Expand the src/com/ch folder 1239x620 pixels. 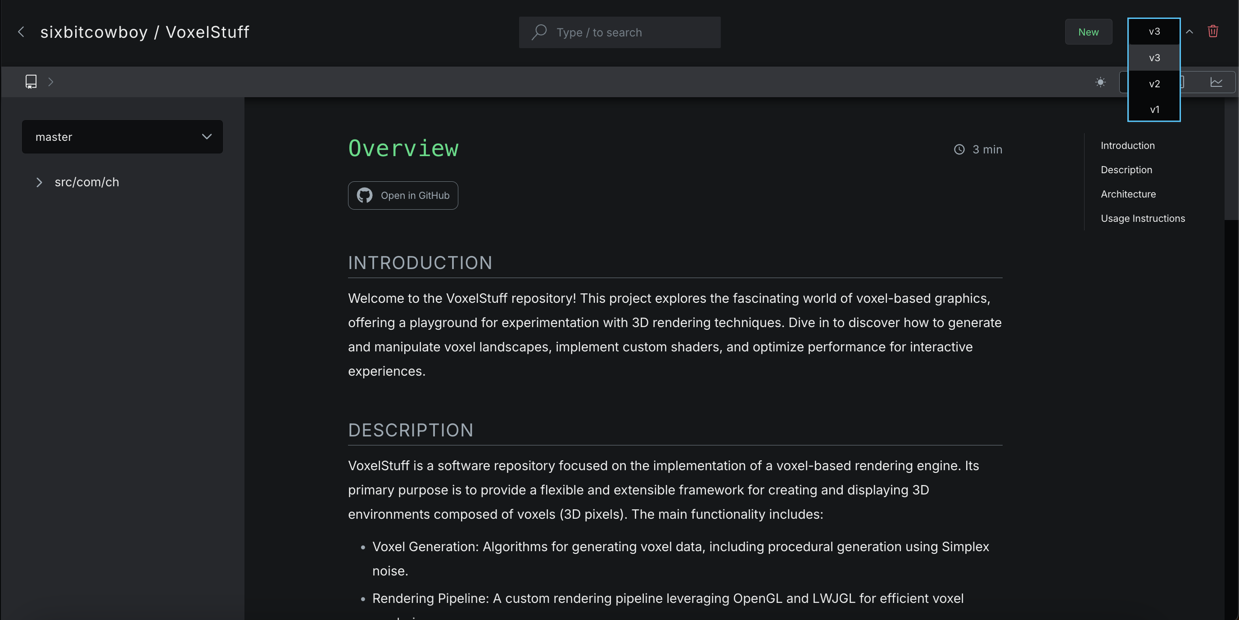[40, 182]
